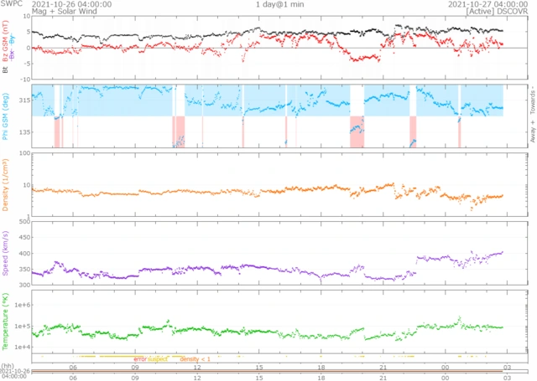
Task: Click the '100' tick on the Density axis
Action: (x=25, y=153)
